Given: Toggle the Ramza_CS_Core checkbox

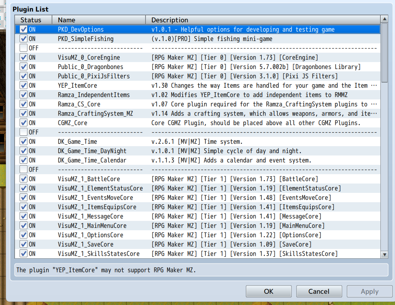Looking at the screenshot, I should click(24, 104).
